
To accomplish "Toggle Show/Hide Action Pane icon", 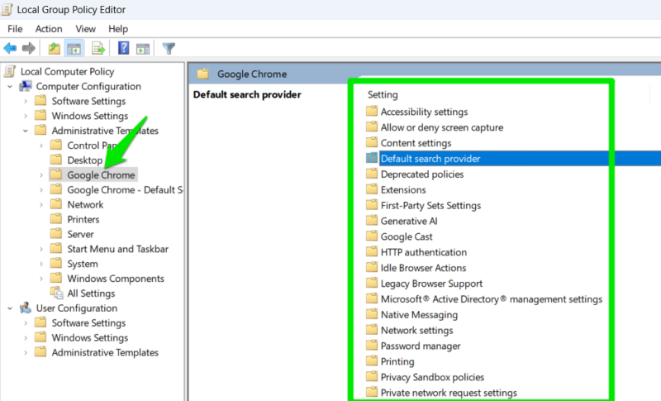I will point(143,49).
